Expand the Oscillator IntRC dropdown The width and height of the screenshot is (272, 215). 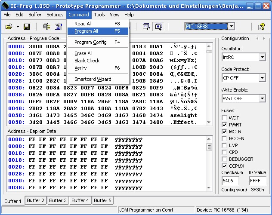262,57
